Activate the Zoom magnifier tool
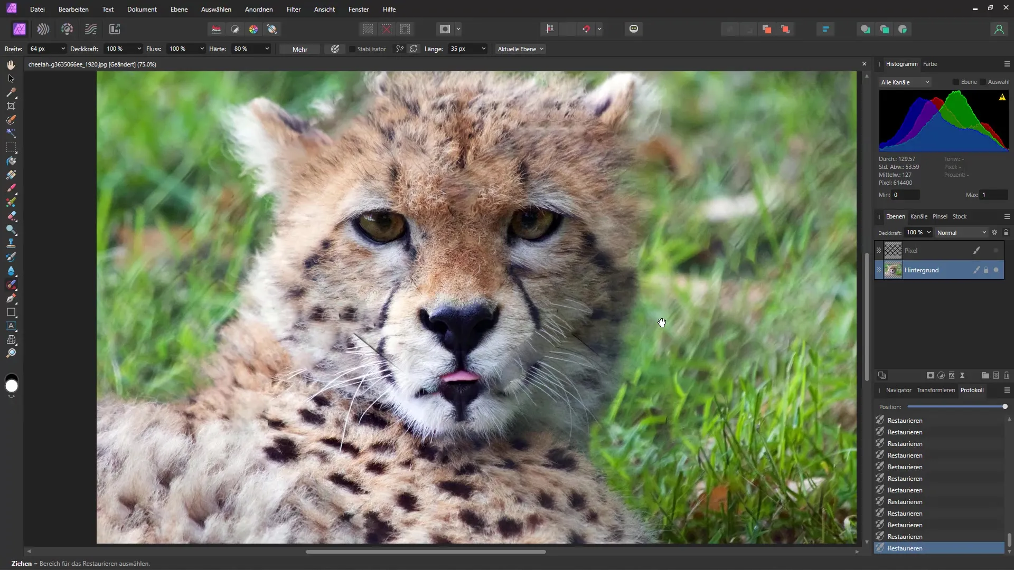The width and height of the screenshot is (1014, 570). (11, 353)
